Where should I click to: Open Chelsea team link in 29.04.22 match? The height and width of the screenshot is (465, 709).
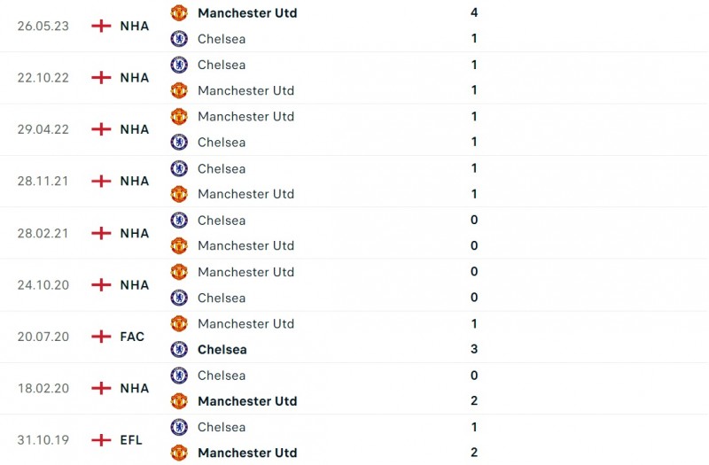tap(222, 142)
